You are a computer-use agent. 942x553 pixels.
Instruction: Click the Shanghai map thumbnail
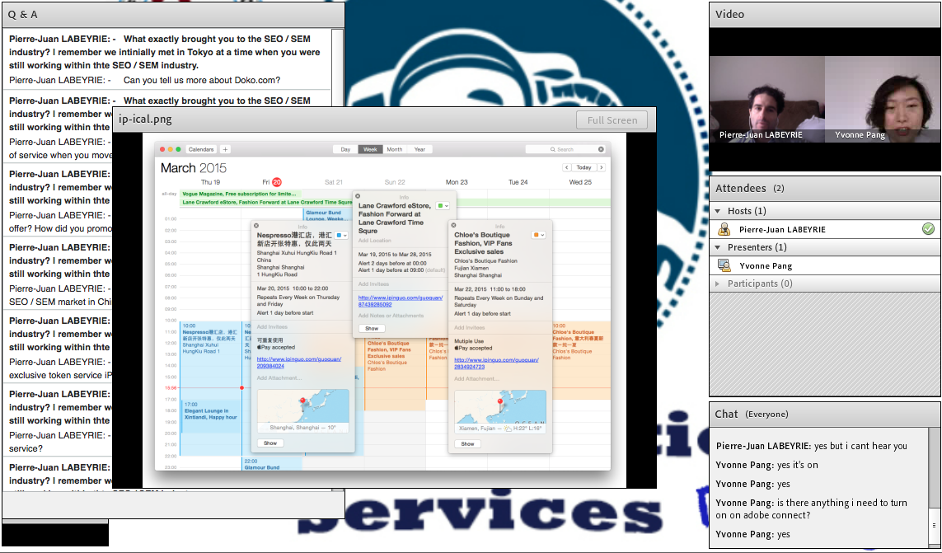click(x=302, y=410)
